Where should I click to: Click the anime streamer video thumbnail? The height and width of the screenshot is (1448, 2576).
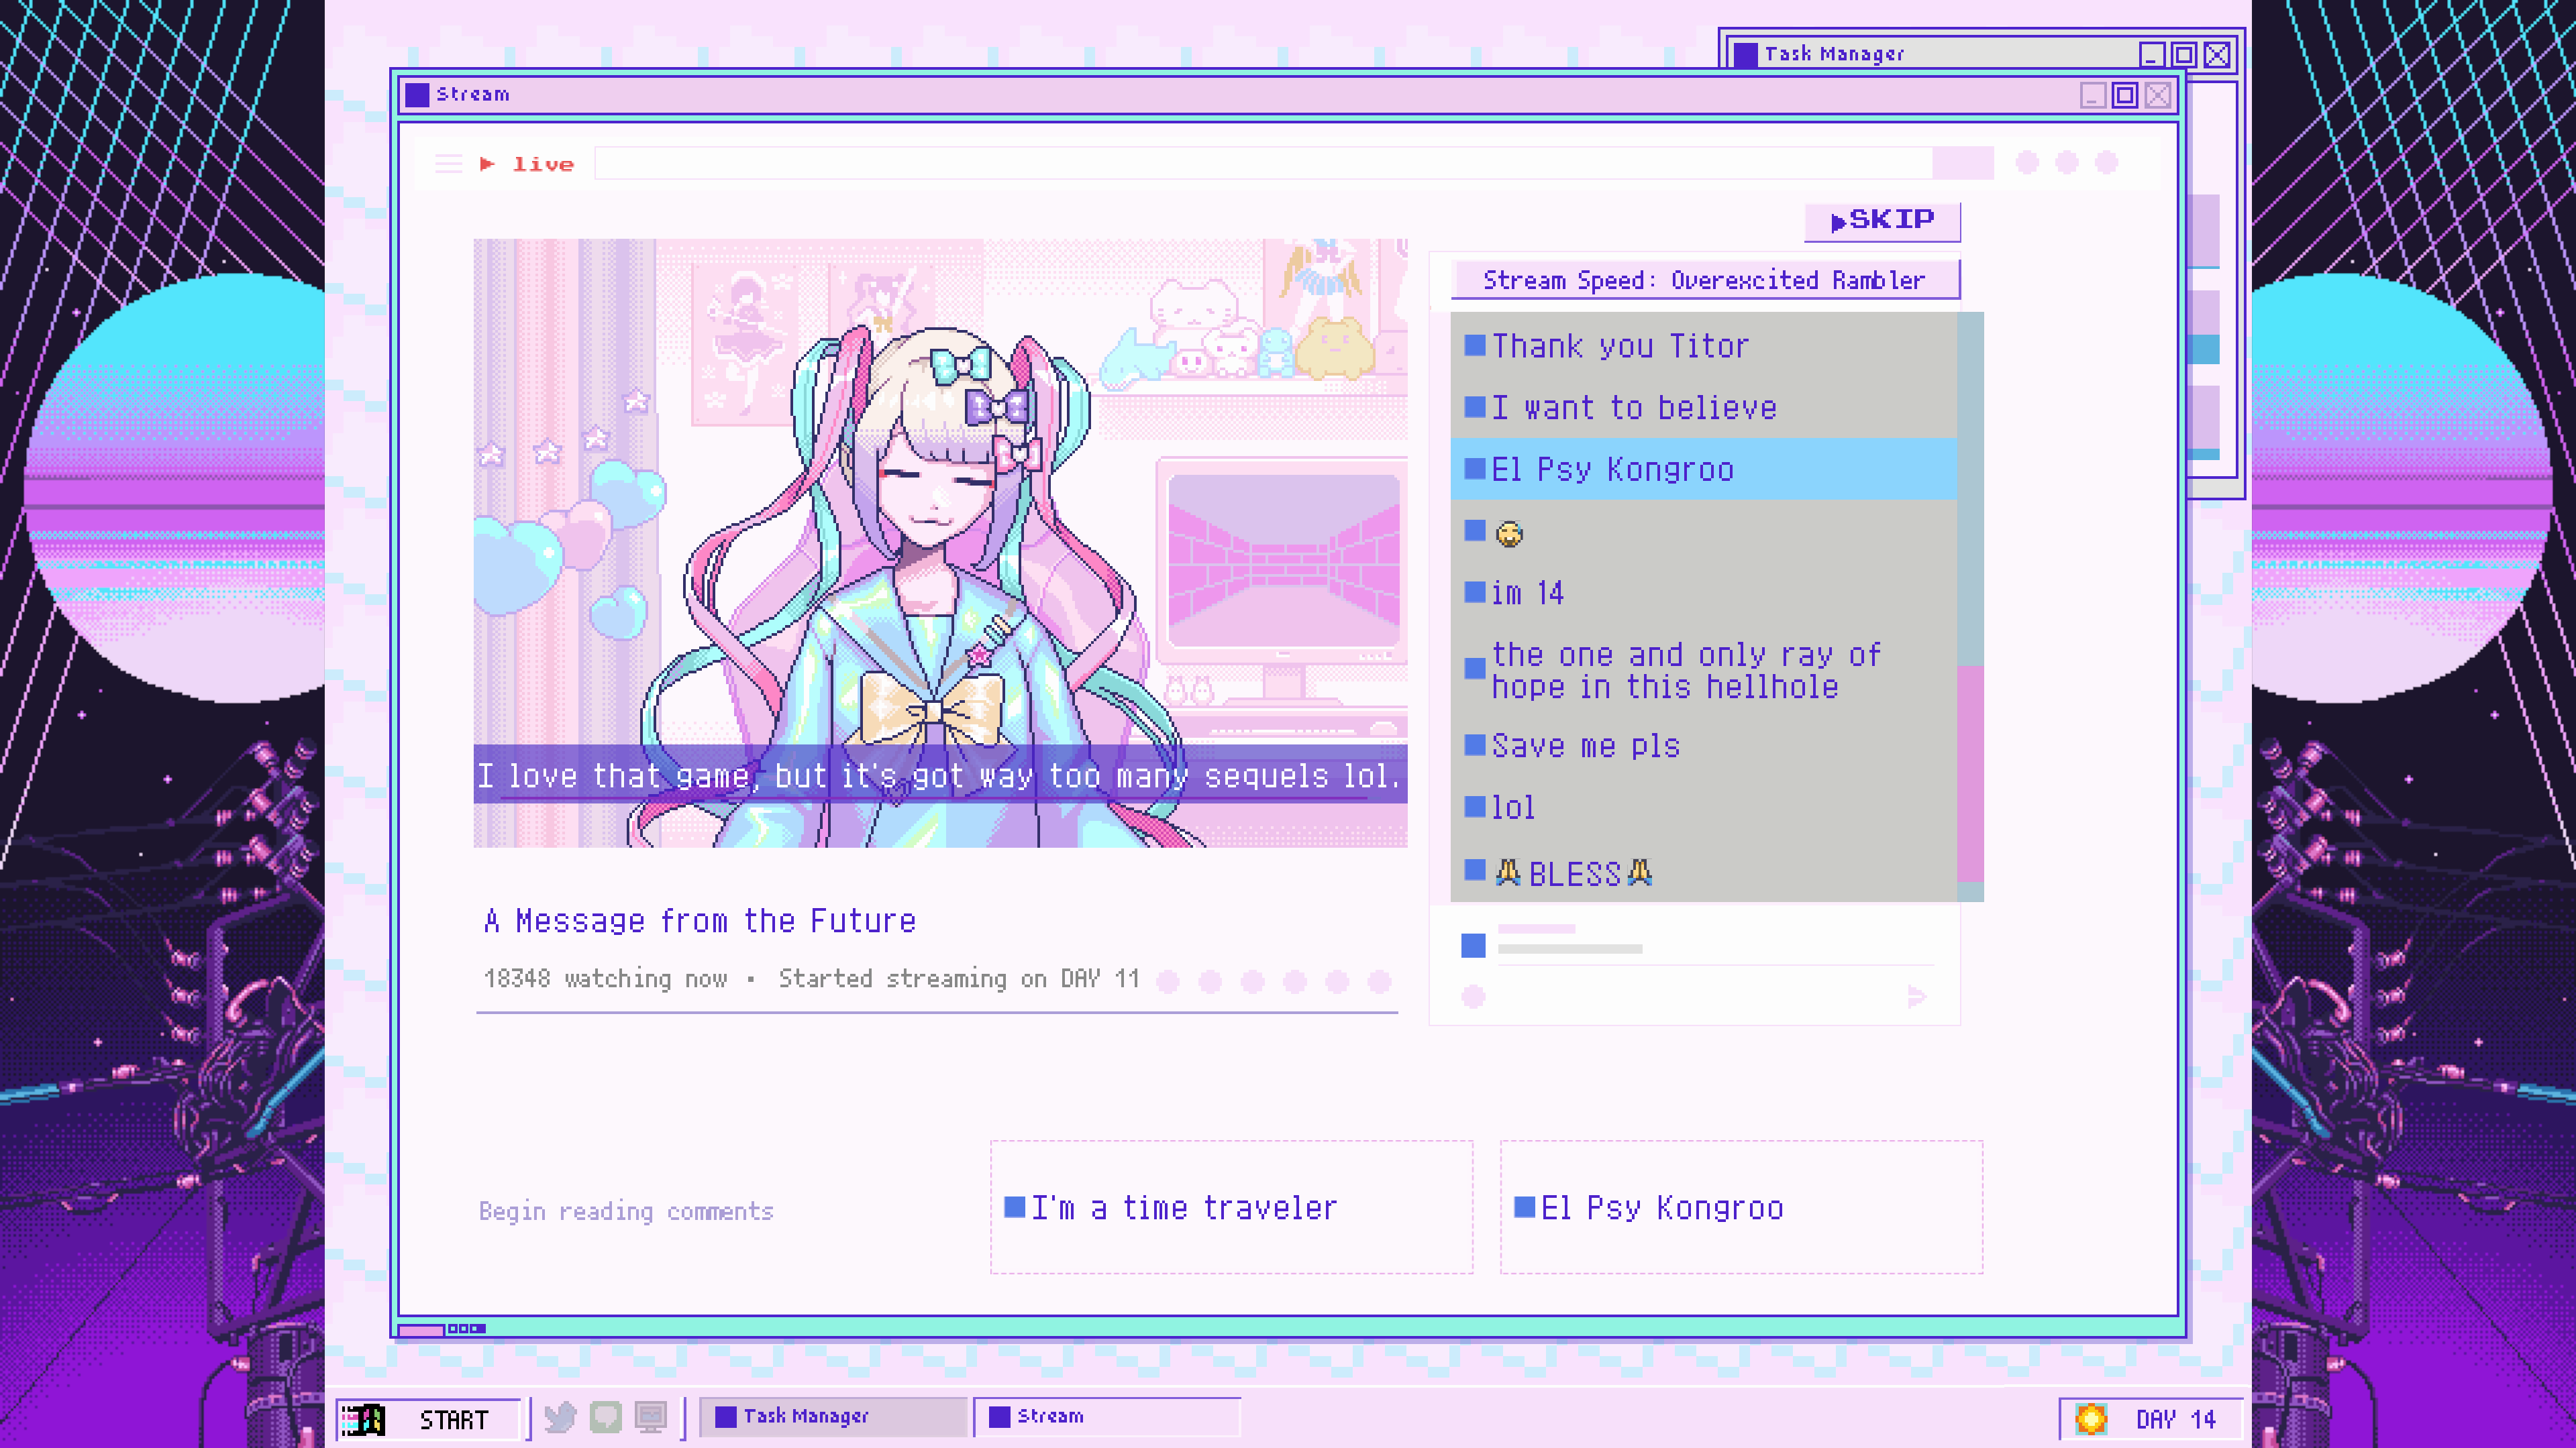pos(940,543)
